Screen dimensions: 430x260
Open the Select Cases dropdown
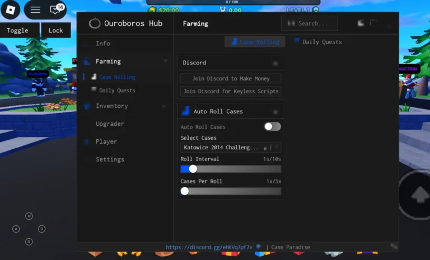pos(231,148)
